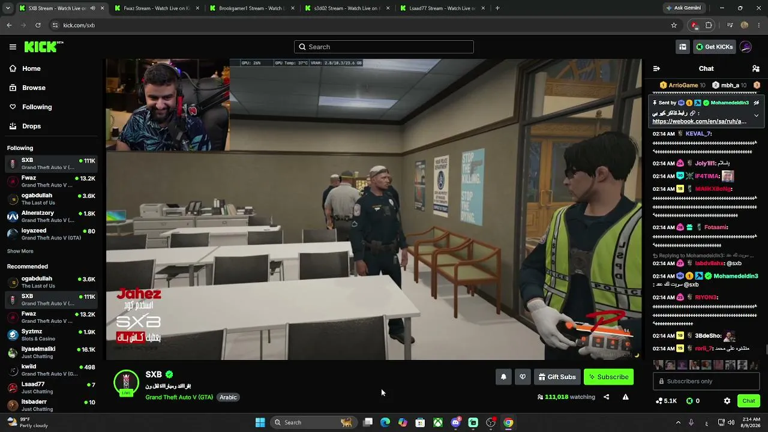
Task: Click the KICKs balance icon
Action: click(x=693, y=401)
